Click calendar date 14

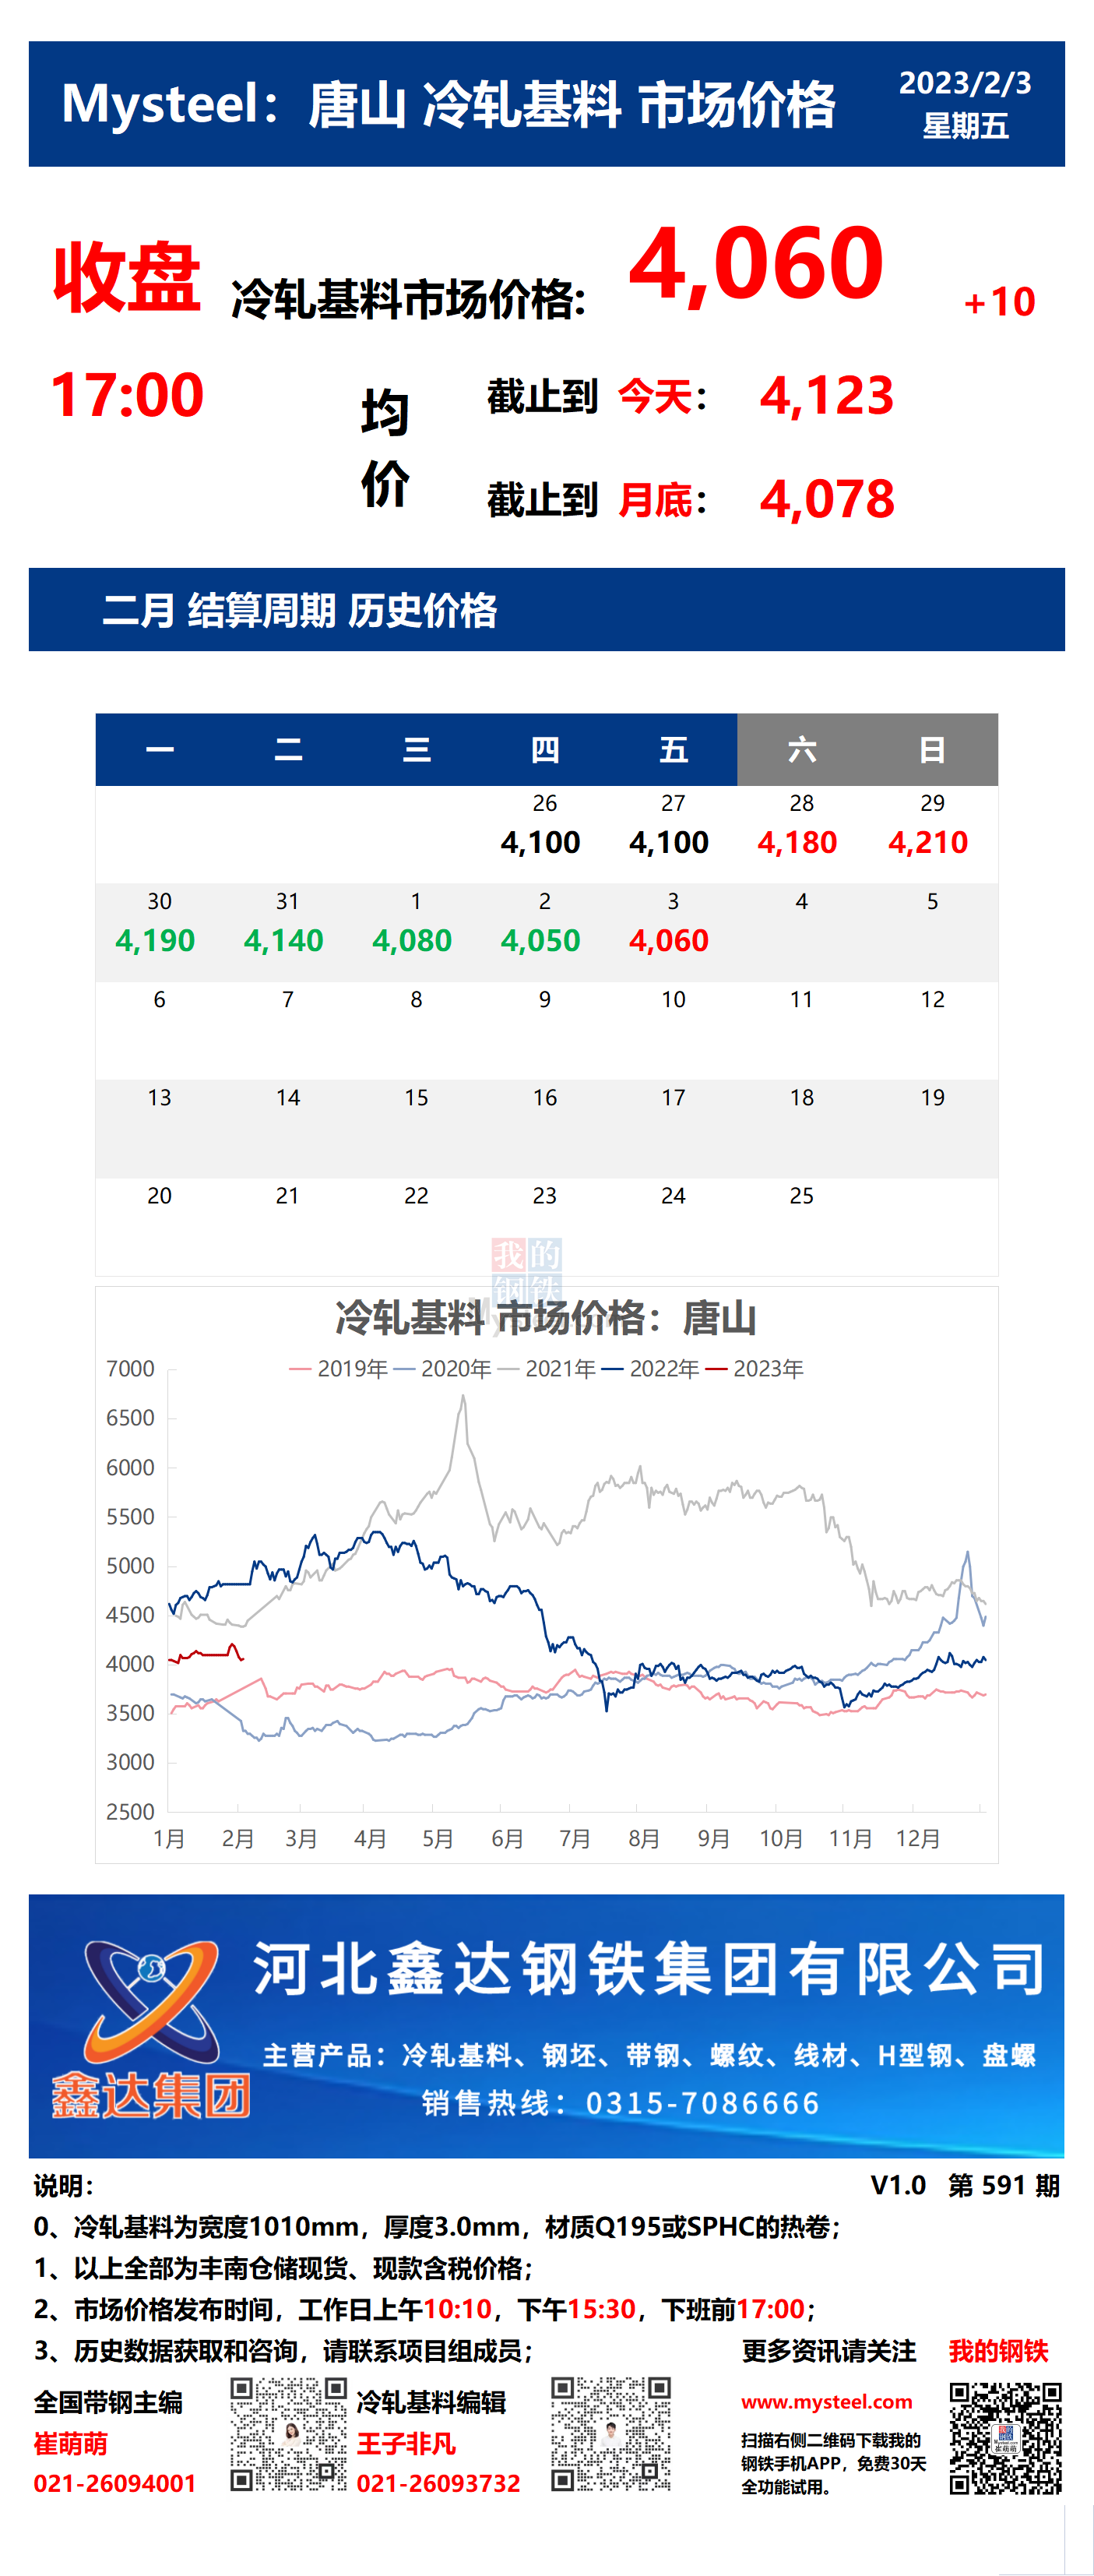click(x=288, y=1098)
